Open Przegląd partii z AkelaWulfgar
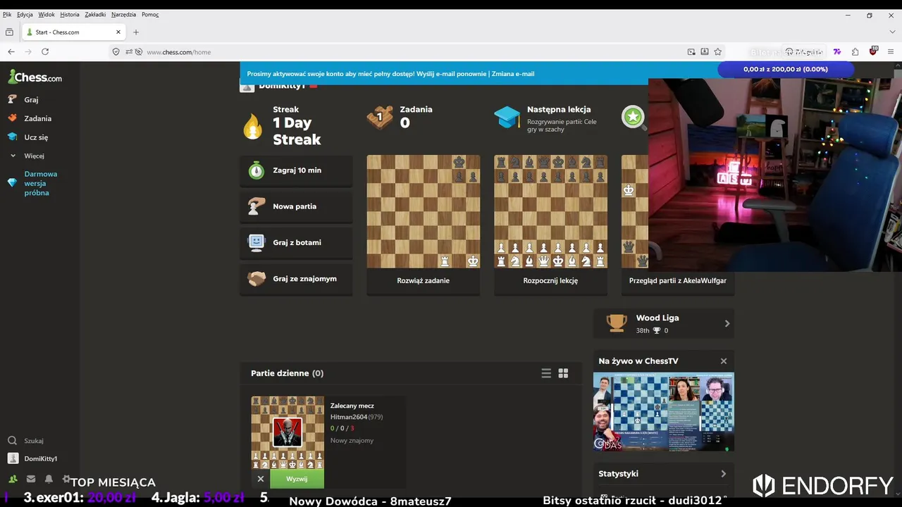 [x=677, y=280]
